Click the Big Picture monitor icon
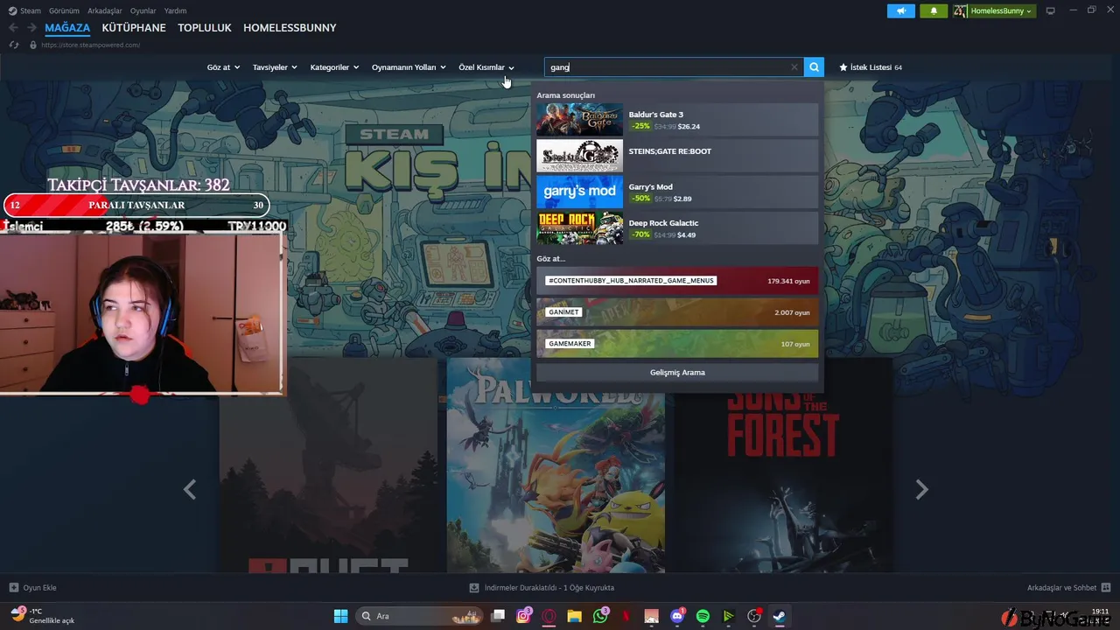The image size is (1120, 630). click(x=1051, y=11)
